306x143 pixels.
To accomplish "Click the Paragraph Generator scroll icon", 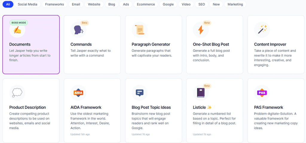I will 140,30.
